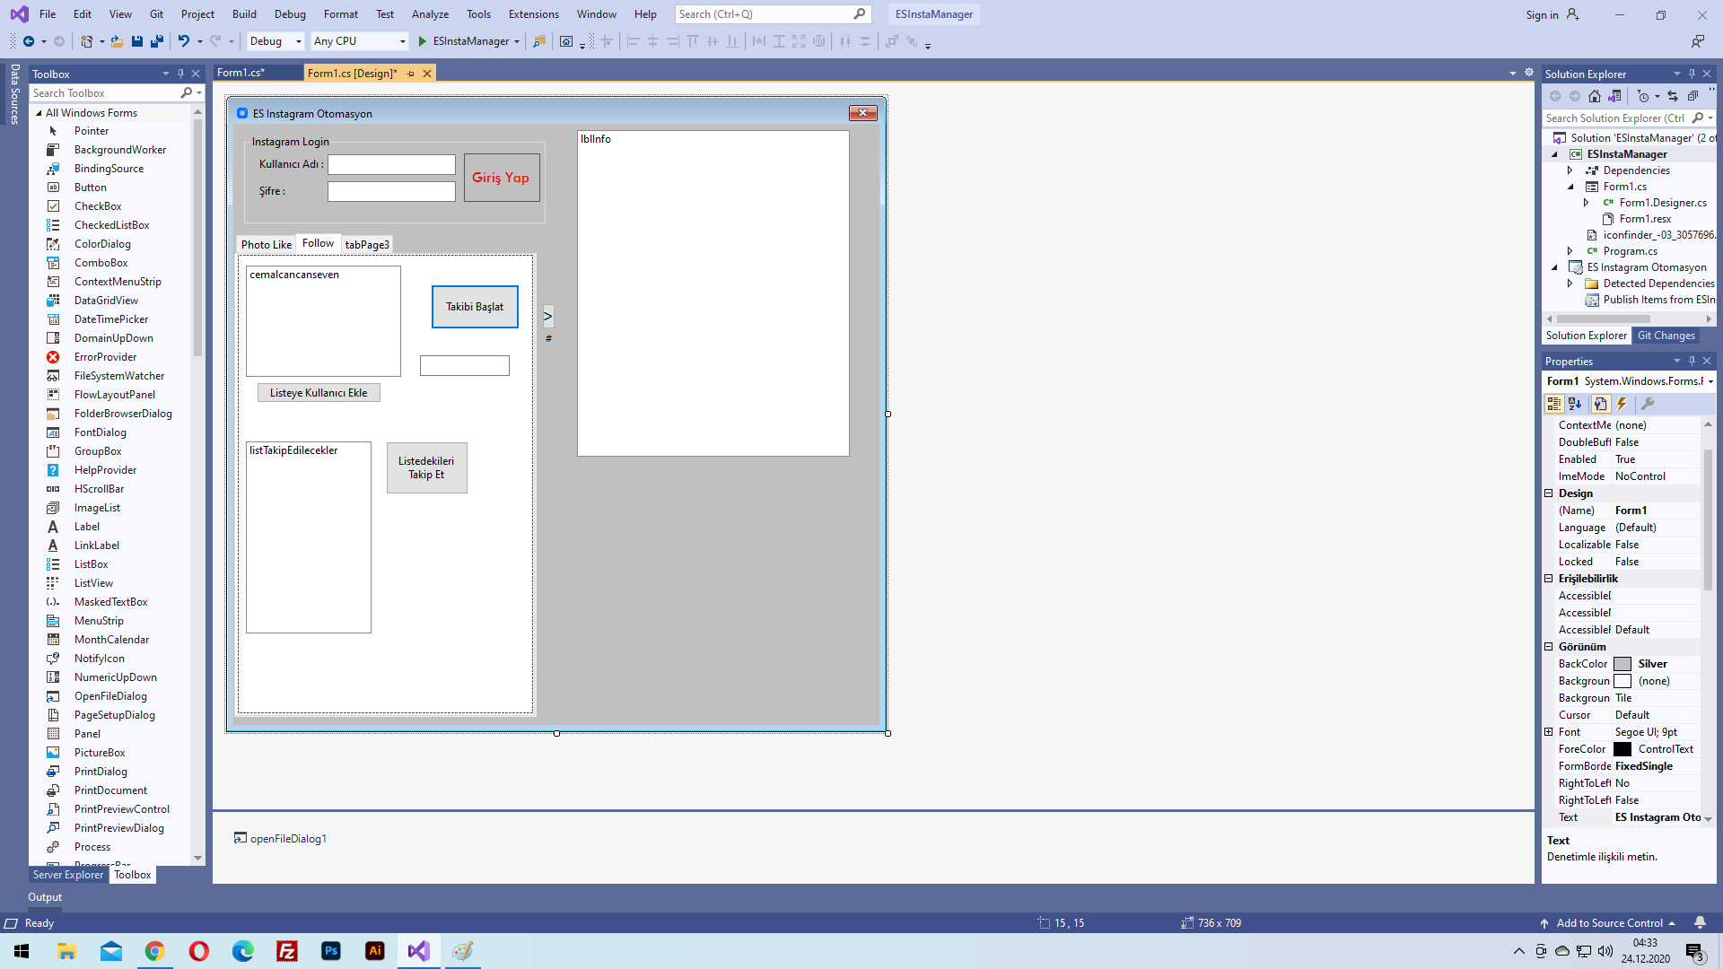Open the Build menu
The image size is (1723, 969).
pos(244,14)
